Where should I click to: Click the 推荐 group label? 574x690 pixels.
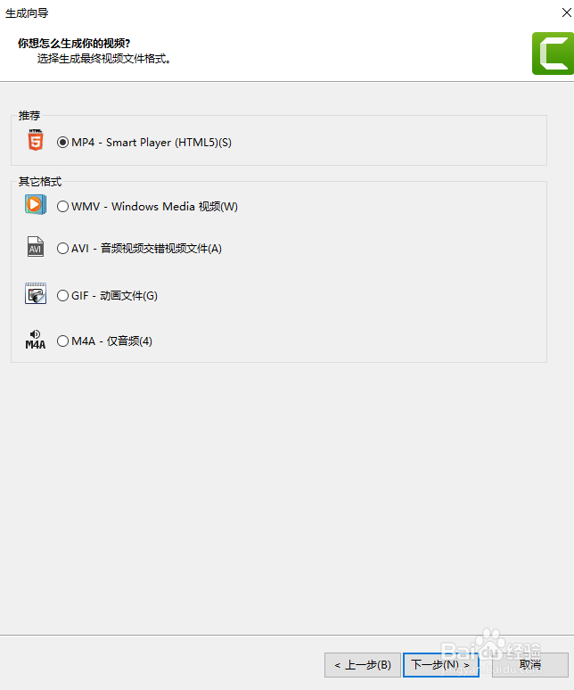click(29, 115)
